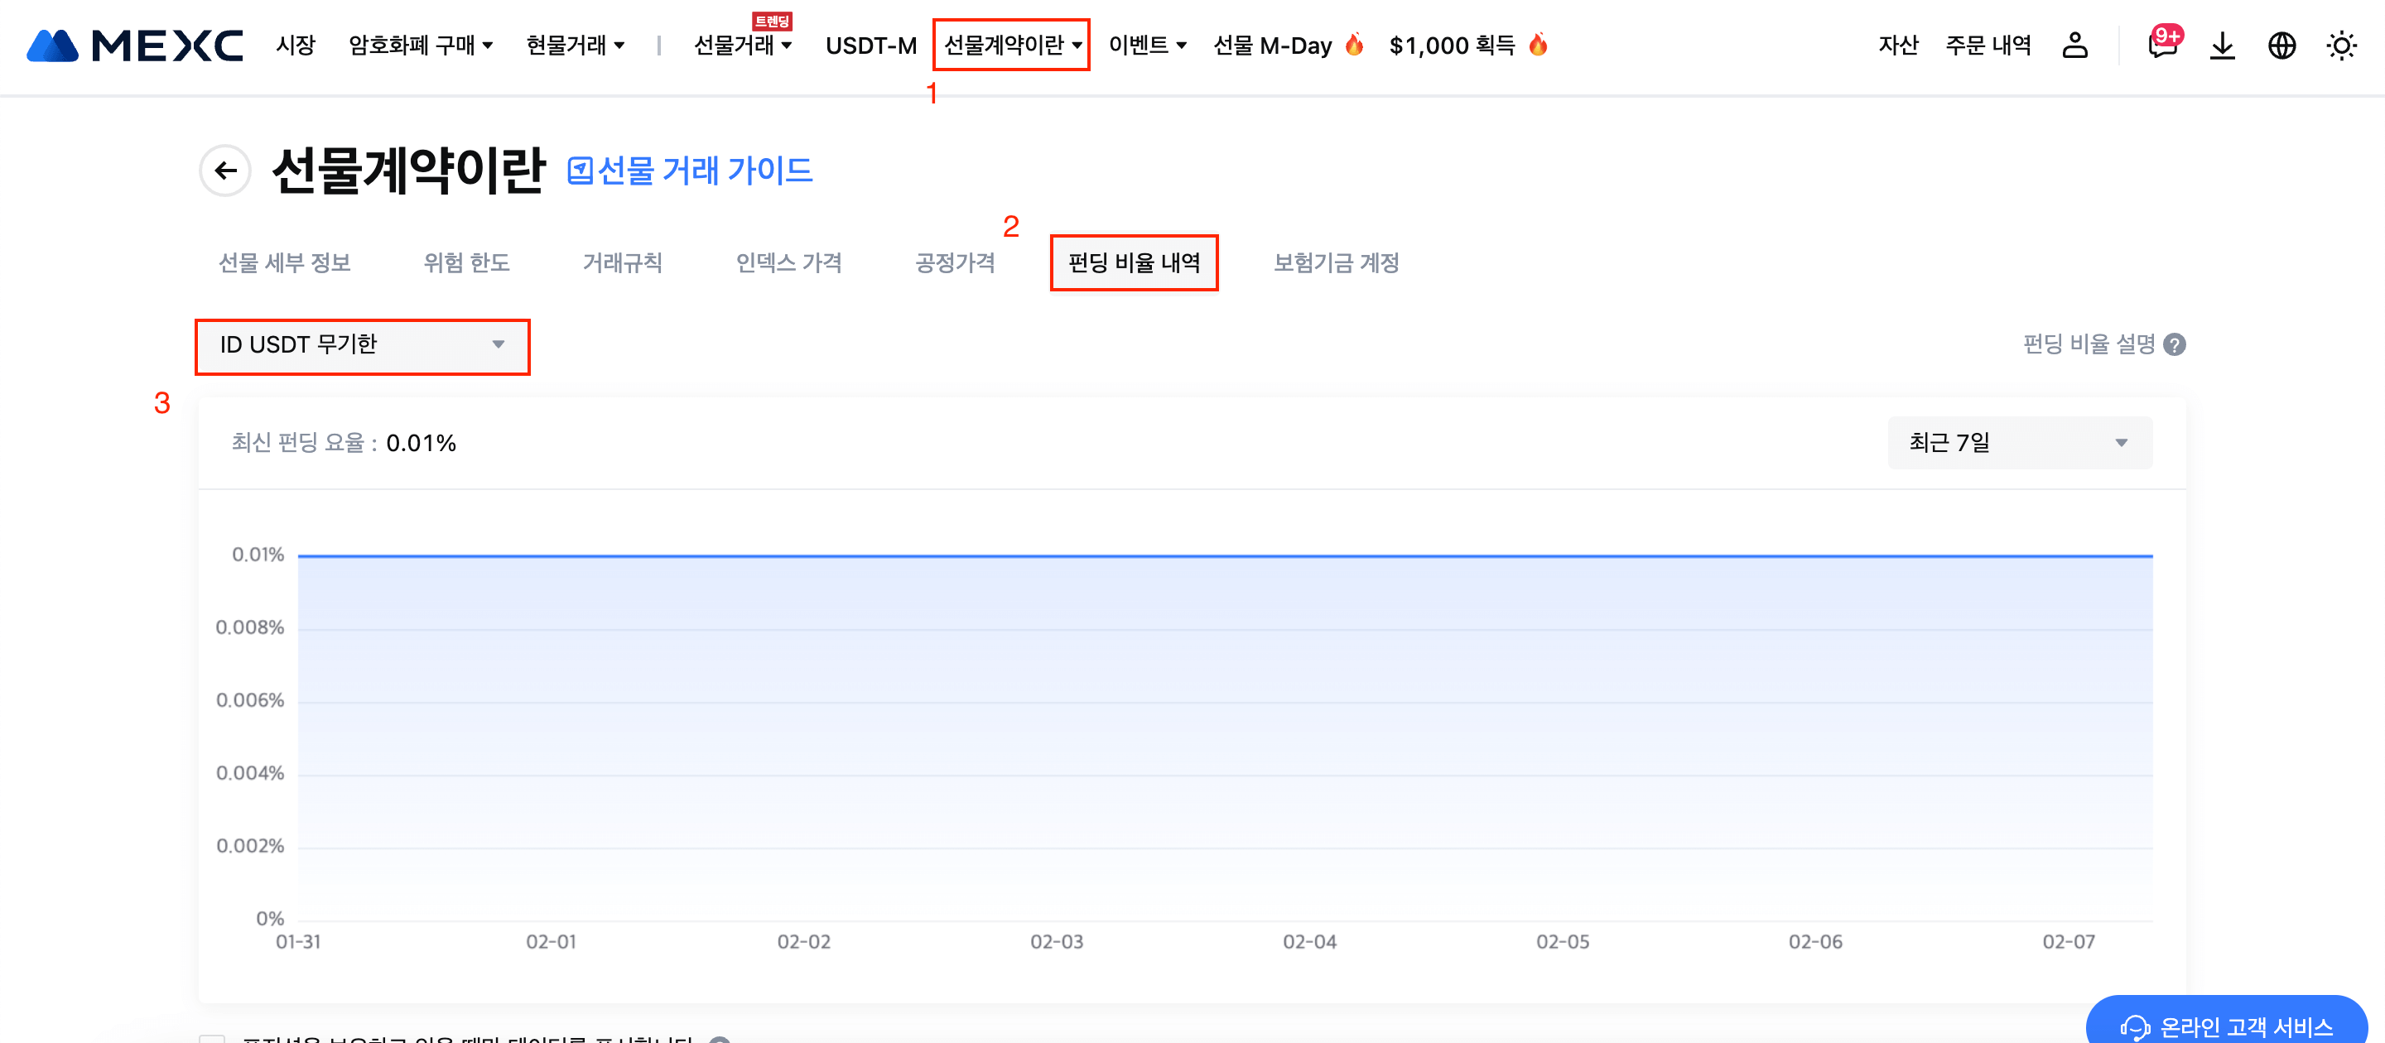2385x1043 pixels.
Task: Switch to the 보험기금 계정 tab
Action: pos(1335,263)
